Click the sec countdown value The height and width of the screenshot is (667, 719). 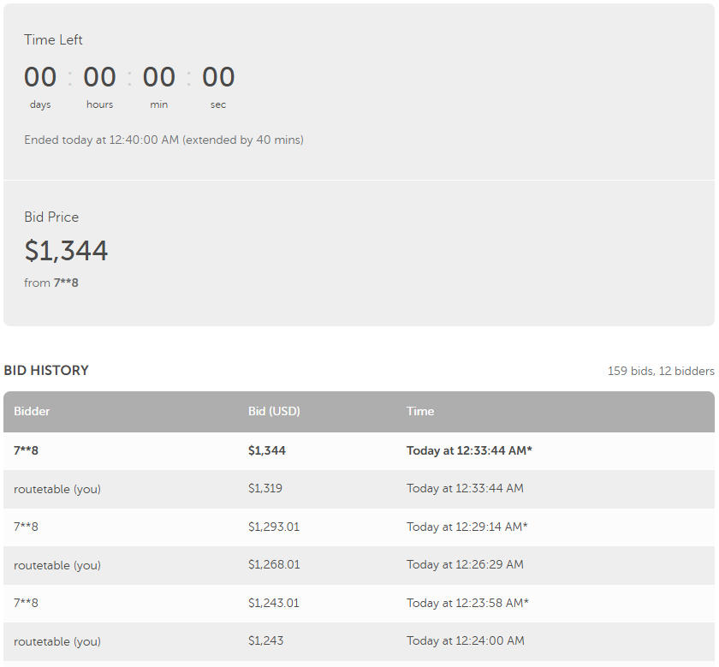[x=218, y=77]
